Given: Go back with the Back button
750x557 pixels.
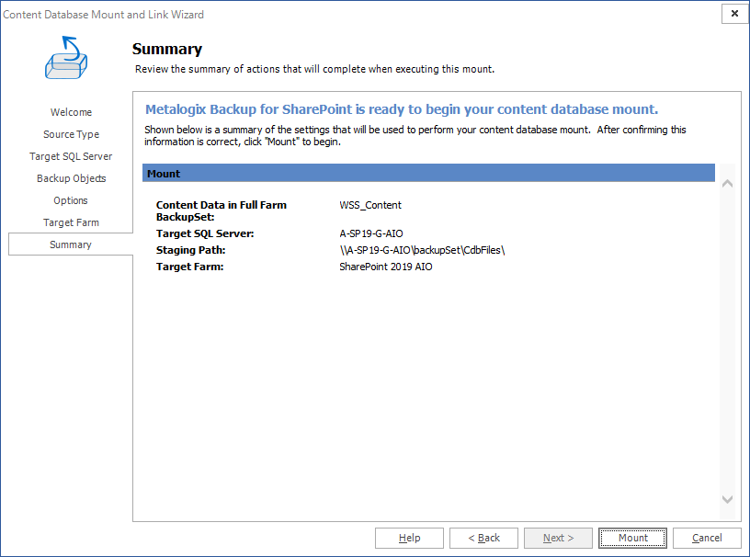Looking at the screenshot, I should 483,538.
